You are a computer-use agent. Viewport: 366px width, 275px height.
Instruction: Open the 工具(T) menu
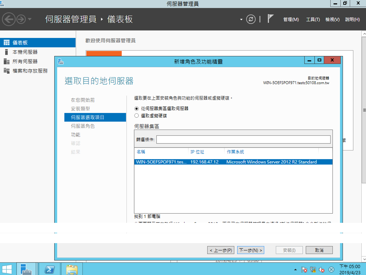pos(313,19)
